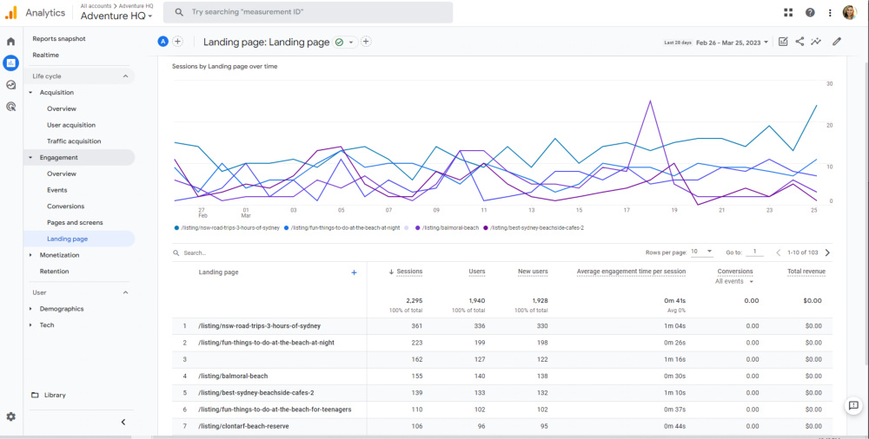Open the Pages and screens report
The height and width of the screenshot is (439, 869).
pos(75,222)
